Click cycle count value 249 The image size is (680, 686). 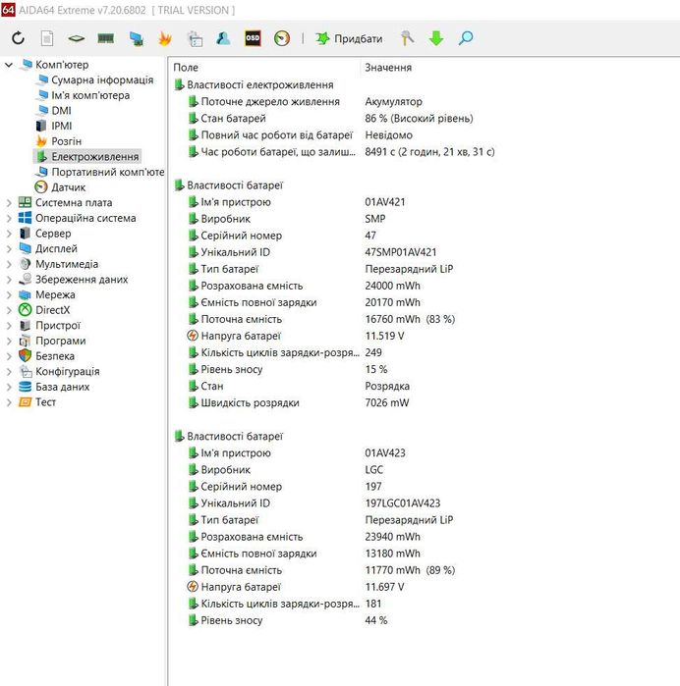373,352
